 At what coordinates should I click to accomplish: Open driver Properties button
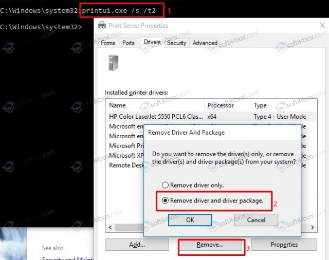click(x=284, y=245)
